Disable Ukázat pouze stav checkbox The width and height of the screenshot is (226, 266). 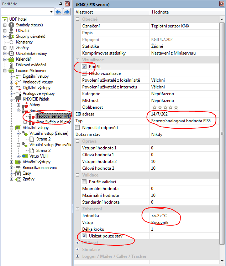tap(84, 236)
